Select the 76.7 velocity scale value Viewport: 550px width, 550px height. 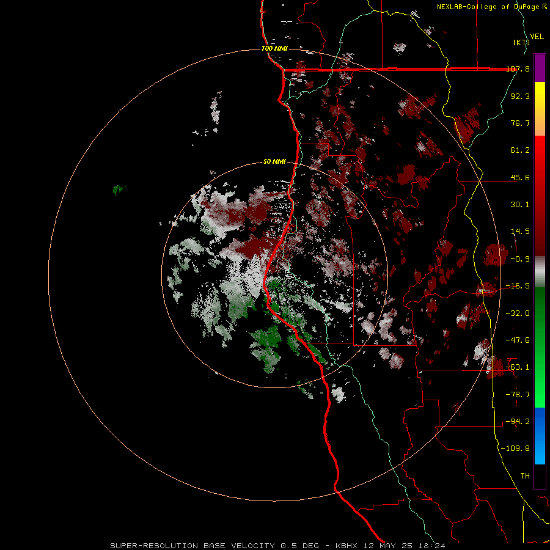(520, 123)
